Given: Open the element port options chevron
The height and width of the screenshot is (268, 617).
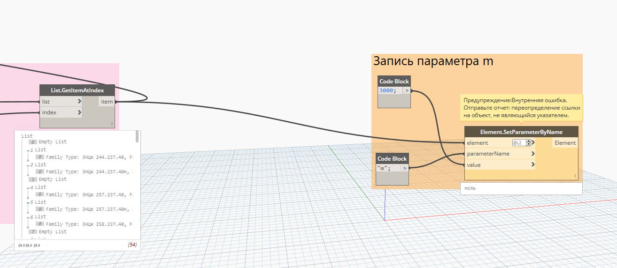Looking at the screenshot, I should [533, 142].
